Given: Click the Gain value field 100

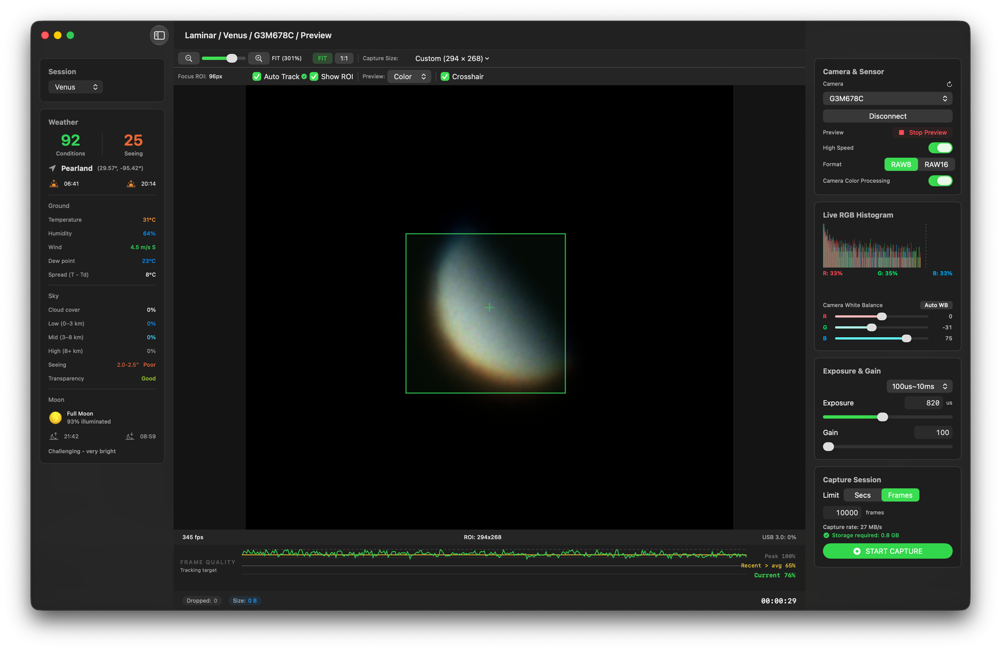Looking at the screenshot, I should 933,433.
